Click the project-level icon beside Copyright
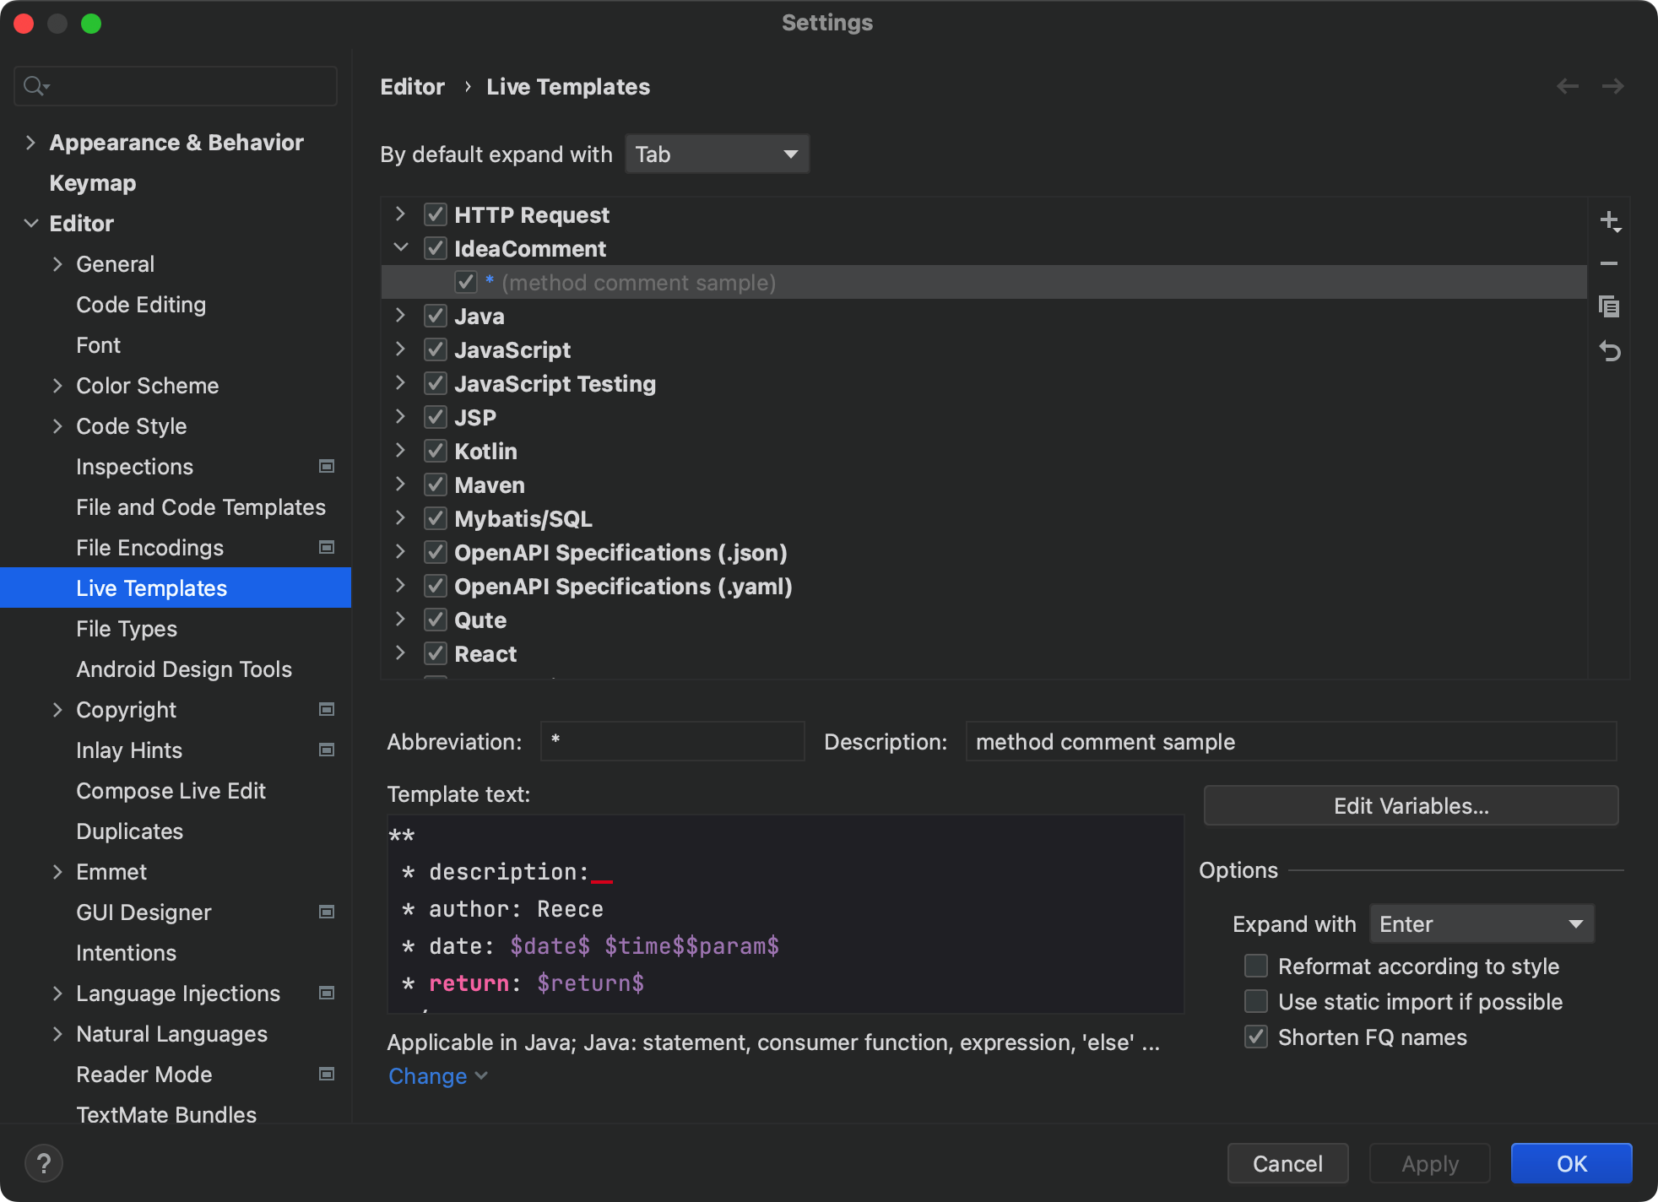This screenshot has height=1202, width=1658. pos(327,709)
